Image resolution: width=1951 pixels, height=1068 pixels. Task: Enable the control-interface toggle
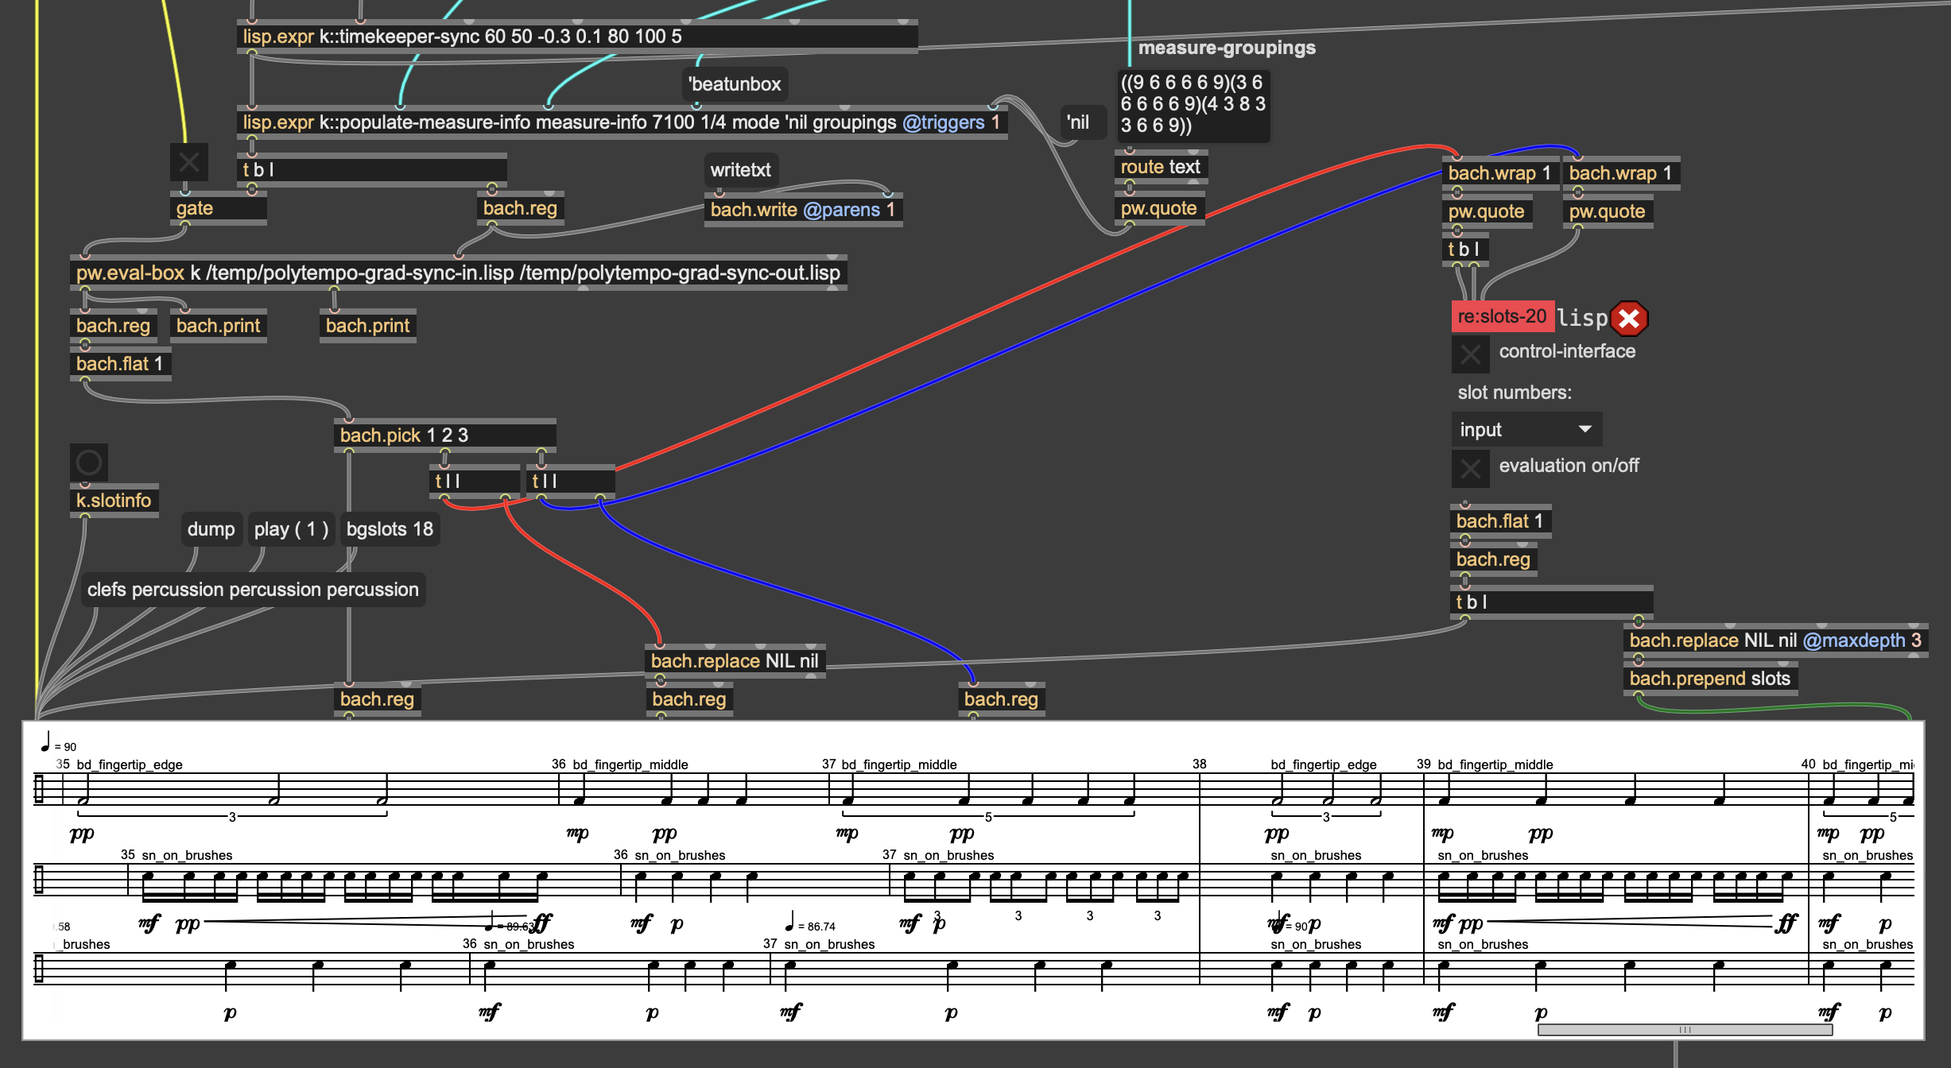coord(1470,354)
